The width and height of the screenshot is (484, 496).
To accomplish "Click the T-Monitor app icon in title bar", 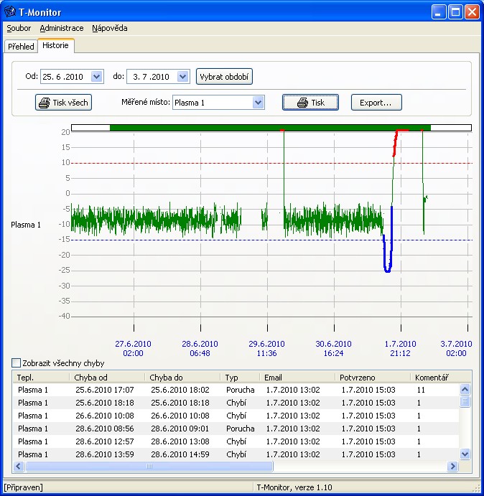I will coord(9,12).
